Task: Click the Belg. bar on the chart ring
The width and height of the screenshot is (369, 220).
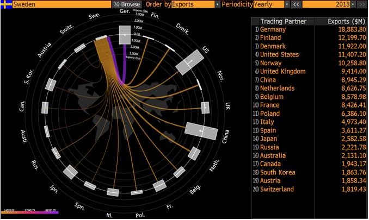Action: tap(179, 172)
